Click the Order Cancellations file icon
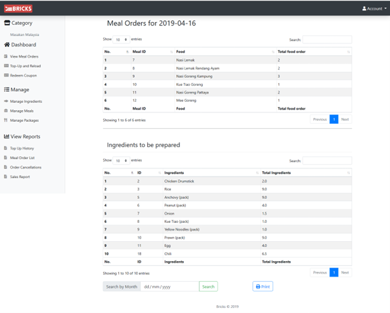390x313 pixels. 5,167
